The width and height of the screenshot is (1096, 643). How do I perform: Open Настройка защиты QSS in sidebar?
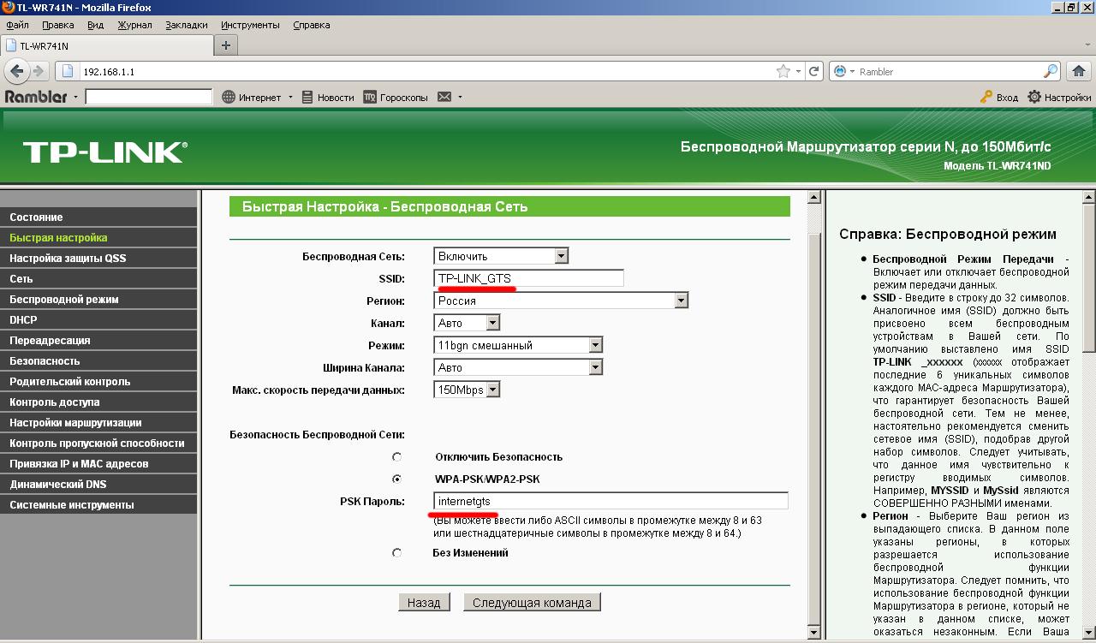98,259
